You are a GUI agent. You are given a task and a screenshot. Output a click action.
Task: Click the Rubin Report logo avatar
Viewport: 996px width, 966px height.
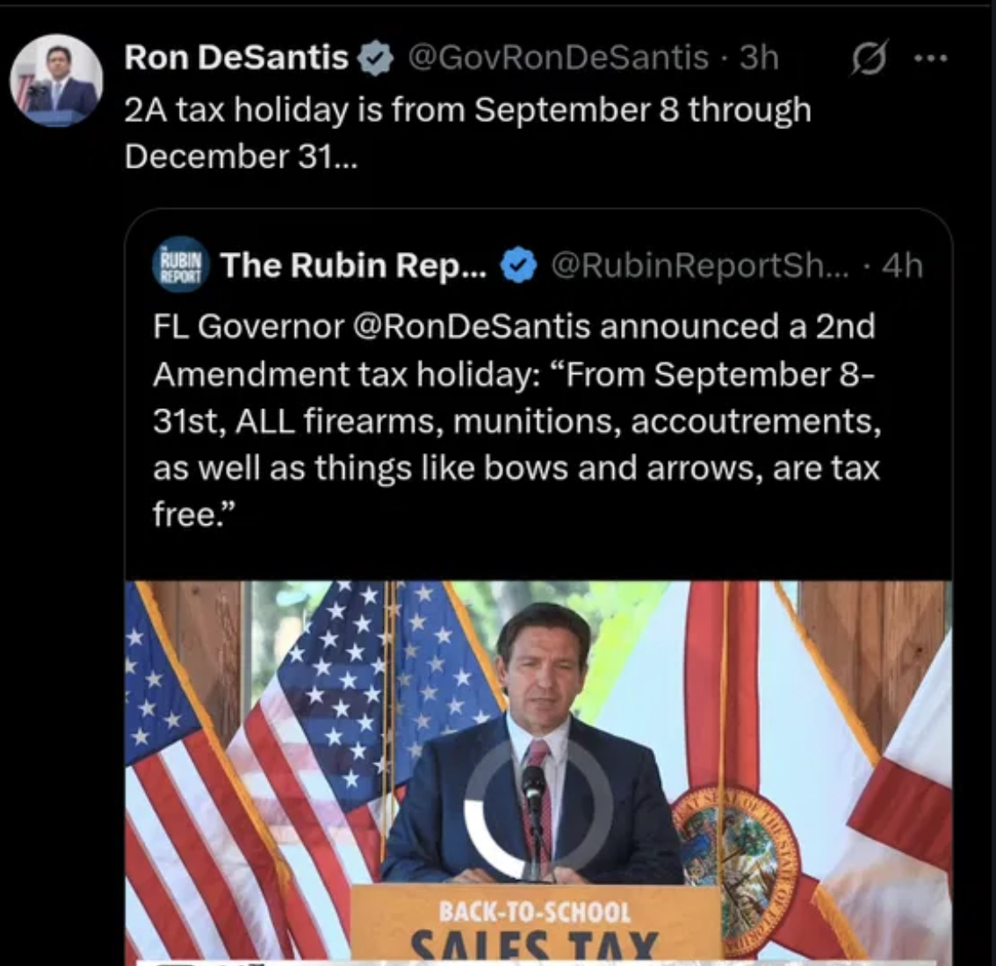click(x=181, y=264)
